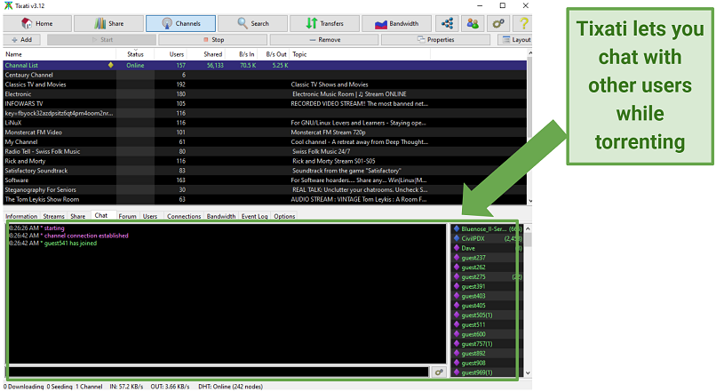
Task: Select Satisfactory Soundtrack channel
Action: click(265, 171)
